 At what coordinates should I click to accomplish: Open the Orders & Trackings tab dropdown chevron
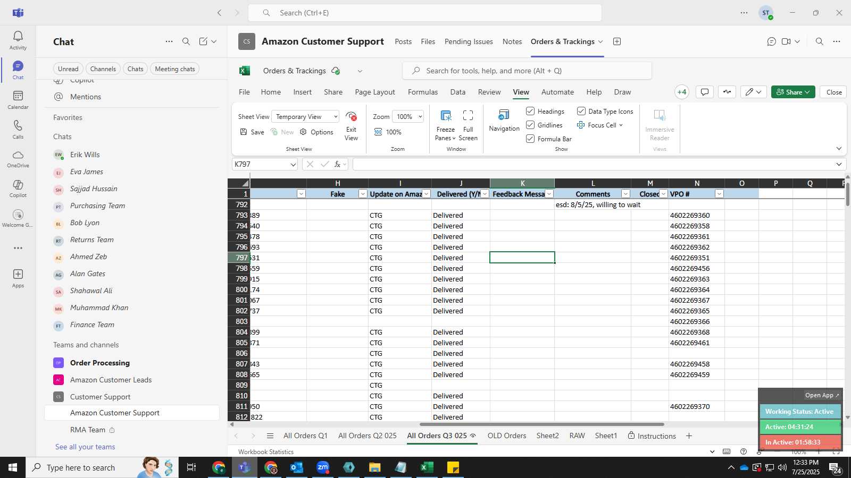600,41
